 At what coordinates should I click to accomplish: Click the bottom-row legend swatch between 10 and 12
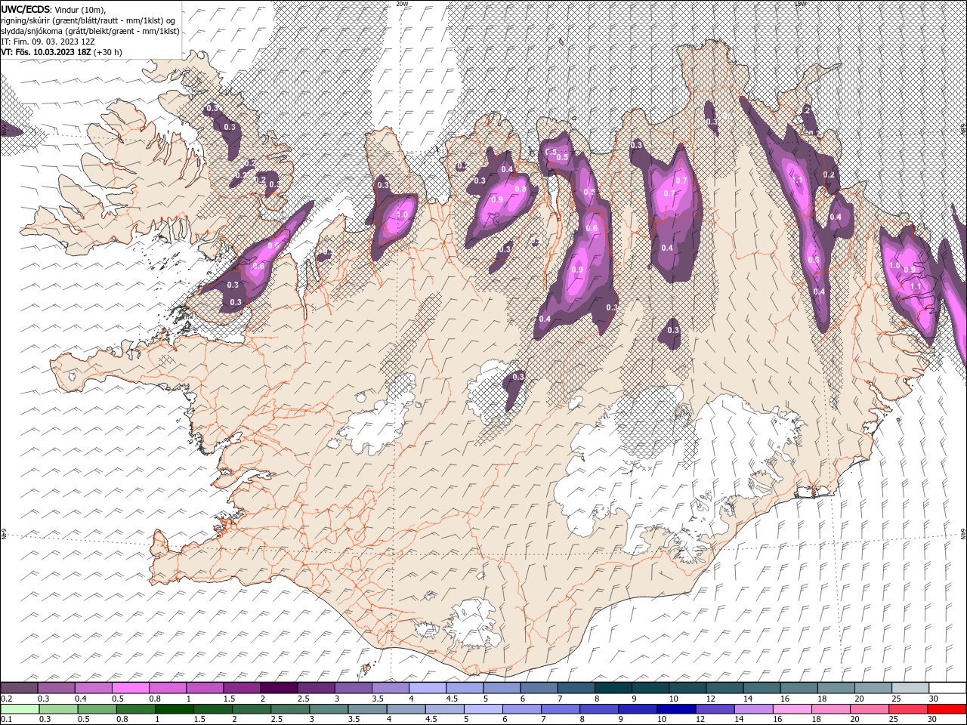[x=675, y=709]
